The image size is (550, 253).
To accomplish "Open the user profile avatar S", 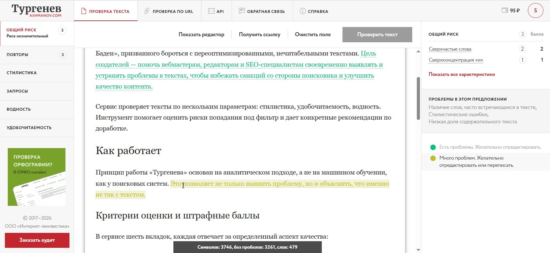I will coord(535,11).
